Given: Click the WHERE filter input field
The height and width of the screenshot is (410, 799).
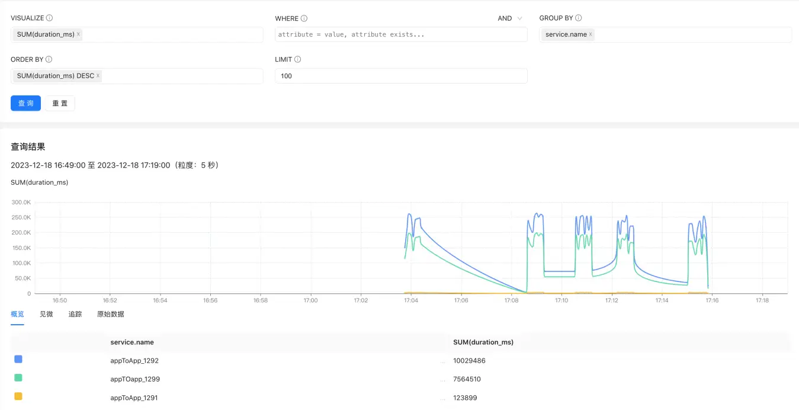Looking at the screenshot, I should click(x=400, y=34).
